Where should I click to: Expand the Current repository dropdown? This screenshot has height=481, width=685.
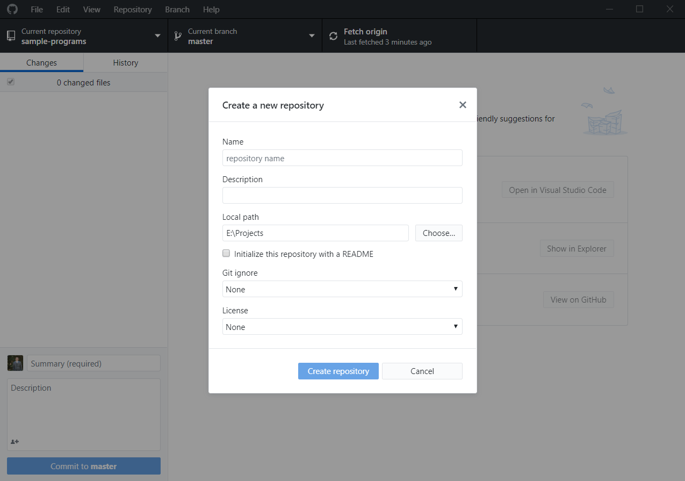[157, 35]
